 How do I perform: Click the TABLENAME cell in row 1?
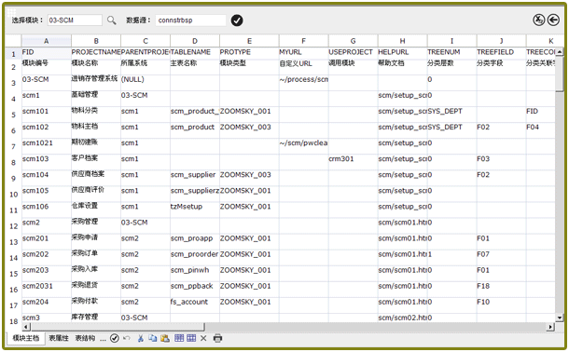(195, 52)
